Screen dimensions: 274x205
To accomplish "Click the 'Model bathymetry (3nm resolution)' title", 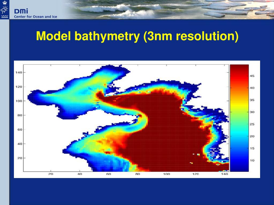I will [x=137, y=36].
